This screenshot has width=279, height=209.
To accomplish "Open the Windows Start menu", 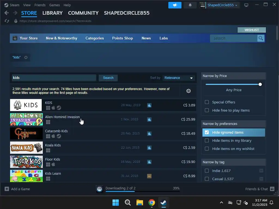I will (116, 202).
